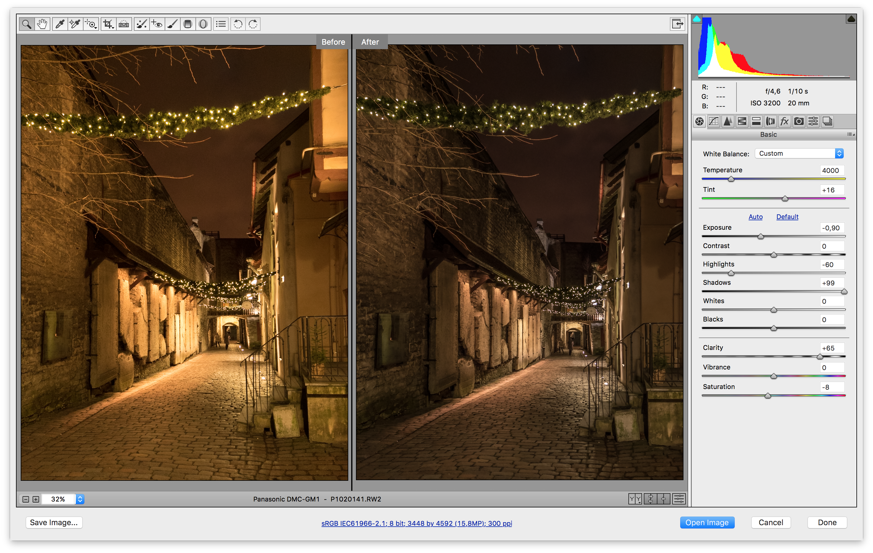Image resolution: width=873 pixels, height=553 pixels.
Task: Select the Hand tool
Action: (42, 24)
